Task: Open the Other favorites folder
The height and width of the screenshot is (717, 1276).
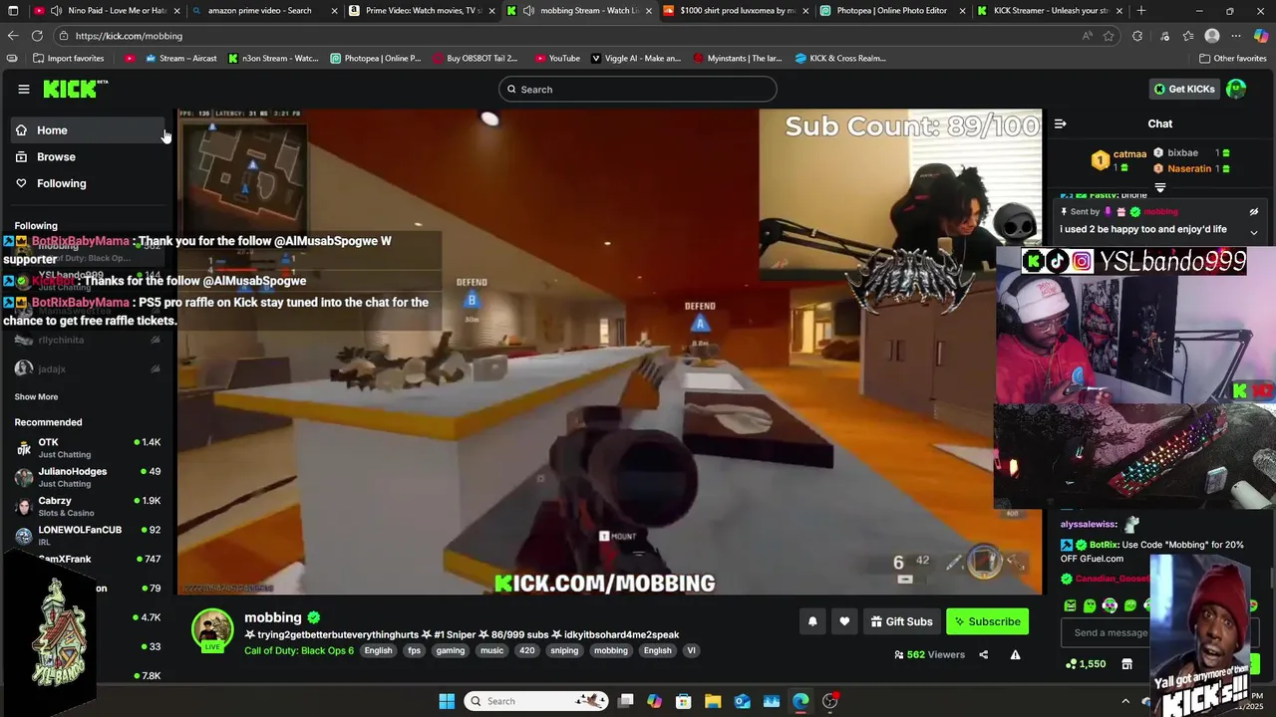Action: point(1232,58)
